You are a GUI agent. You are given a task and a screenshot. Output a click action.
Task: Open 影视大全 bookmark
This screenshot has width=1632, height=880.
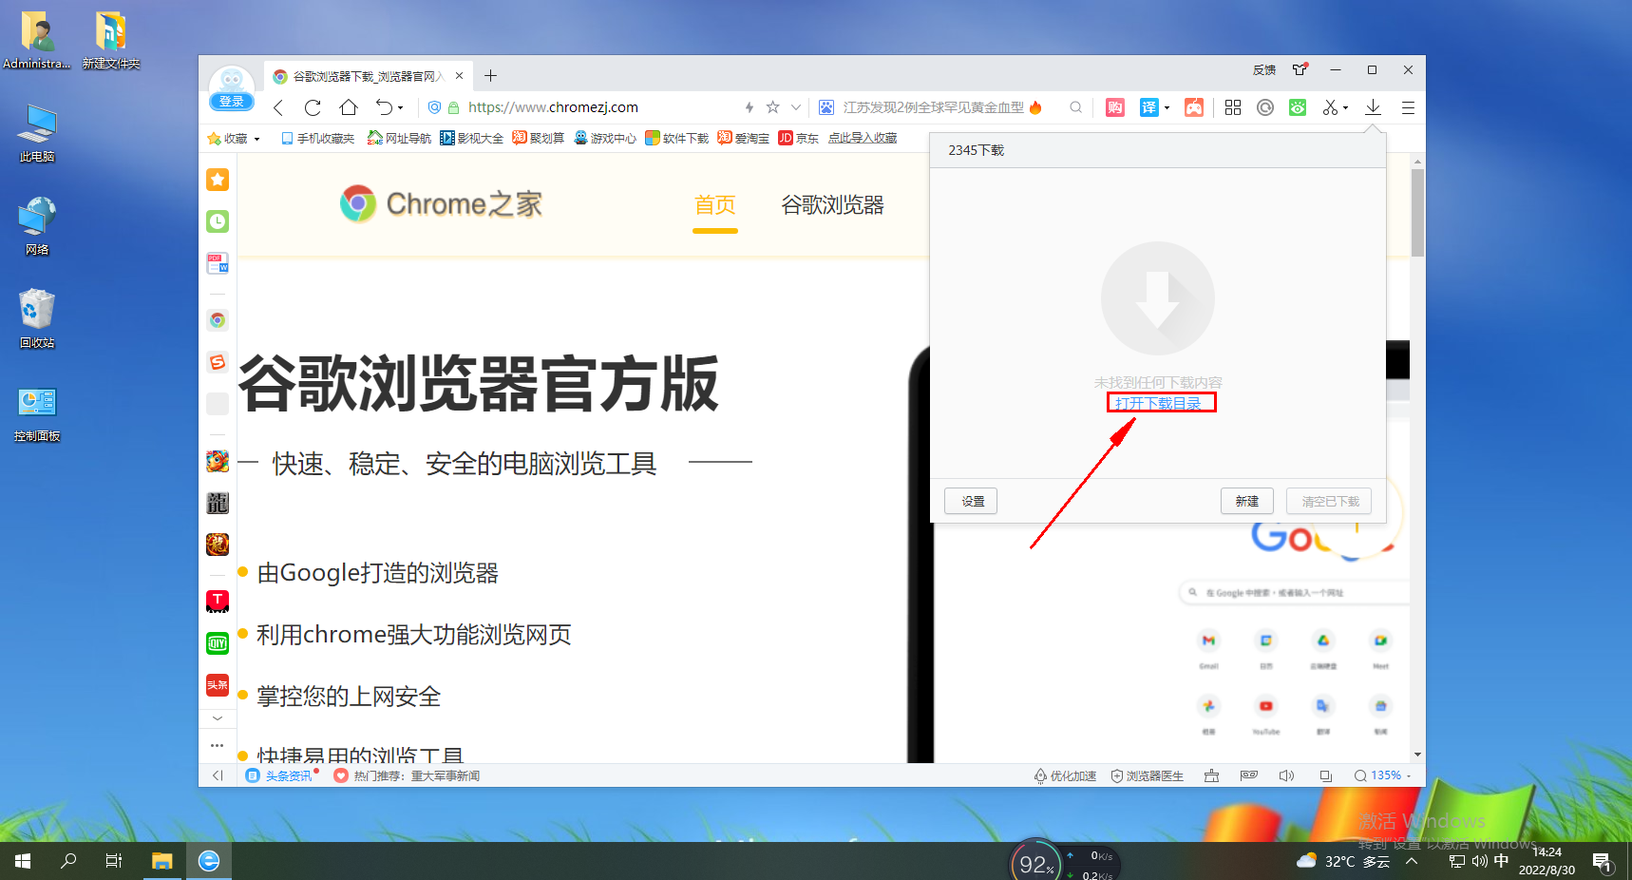pos(472,139)
